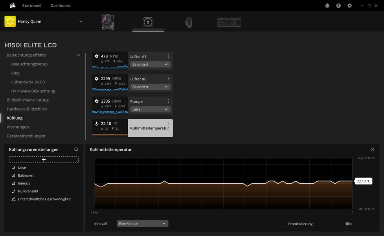
Task: Click the yellow Harley Quinn profile icon
Action: pyautogui.click(x=10, y=21)
